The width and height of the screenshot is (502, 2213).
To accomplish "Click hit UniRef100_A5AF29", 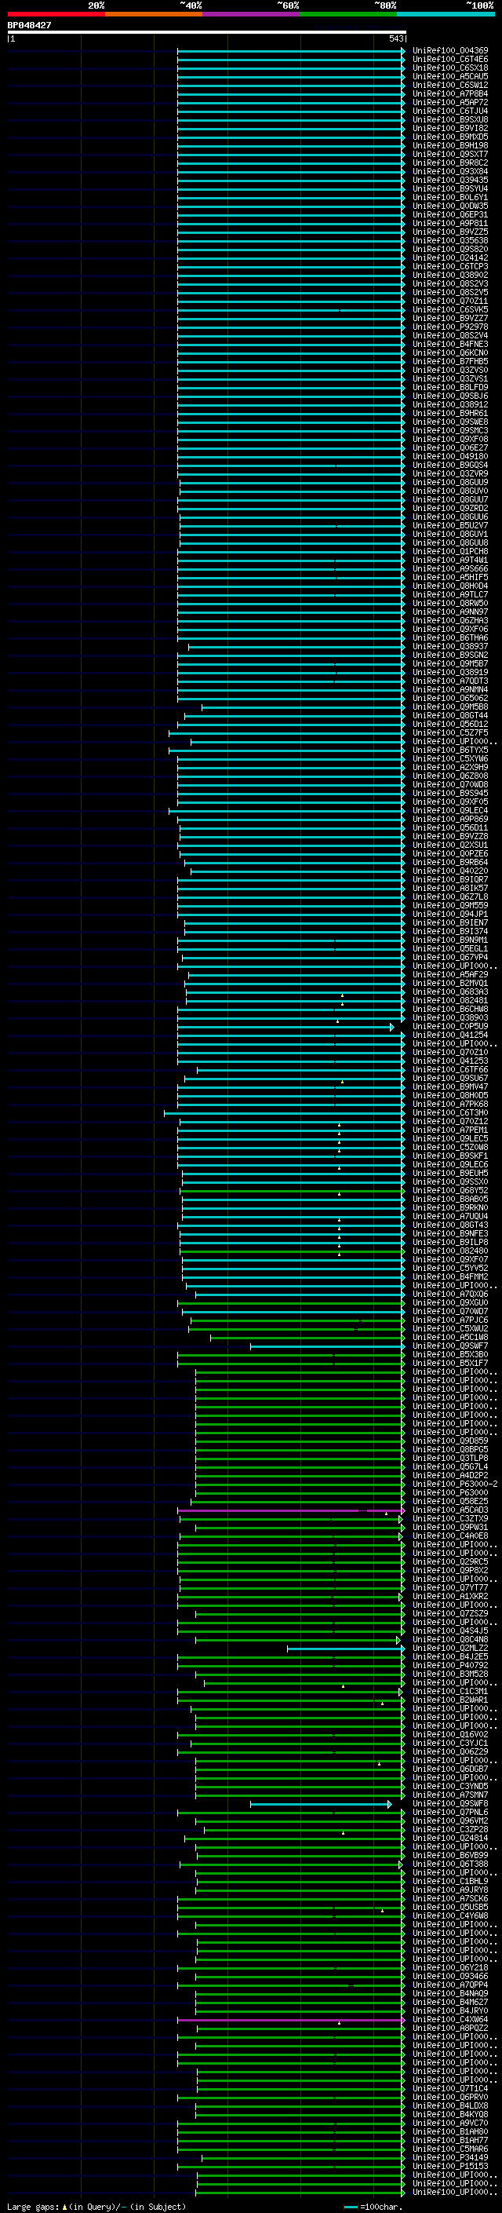I will 449,975.
